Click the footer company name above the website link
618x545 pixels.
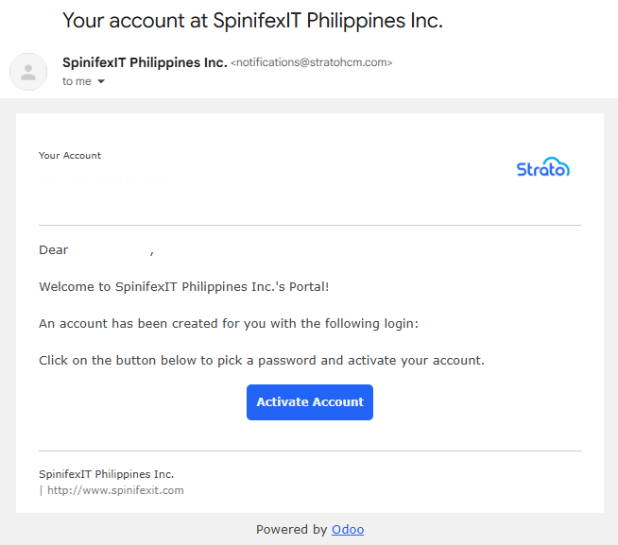pos(106,474)
